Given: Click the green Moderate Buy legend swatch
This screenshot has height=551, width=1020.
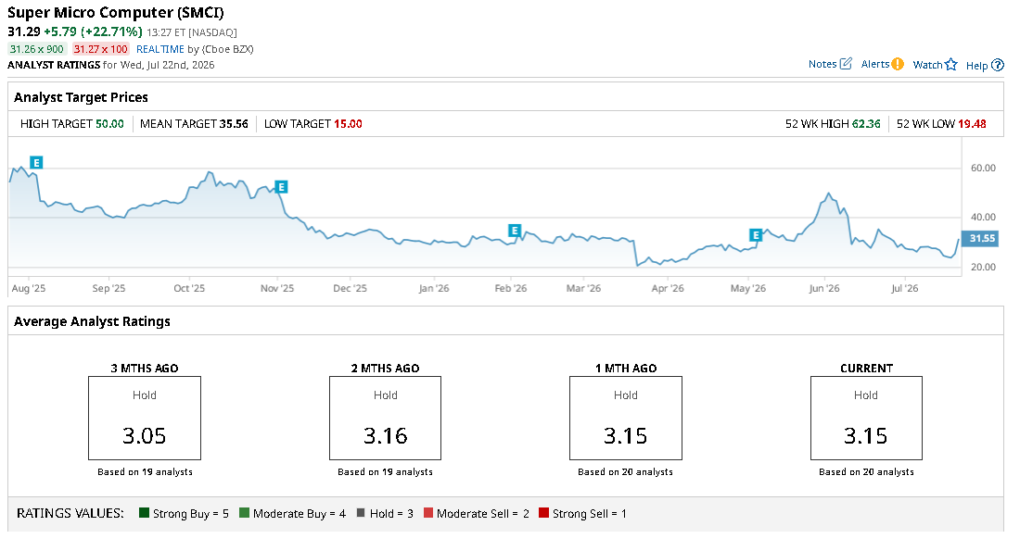Looking at the screenshot, I should [245, 513].
